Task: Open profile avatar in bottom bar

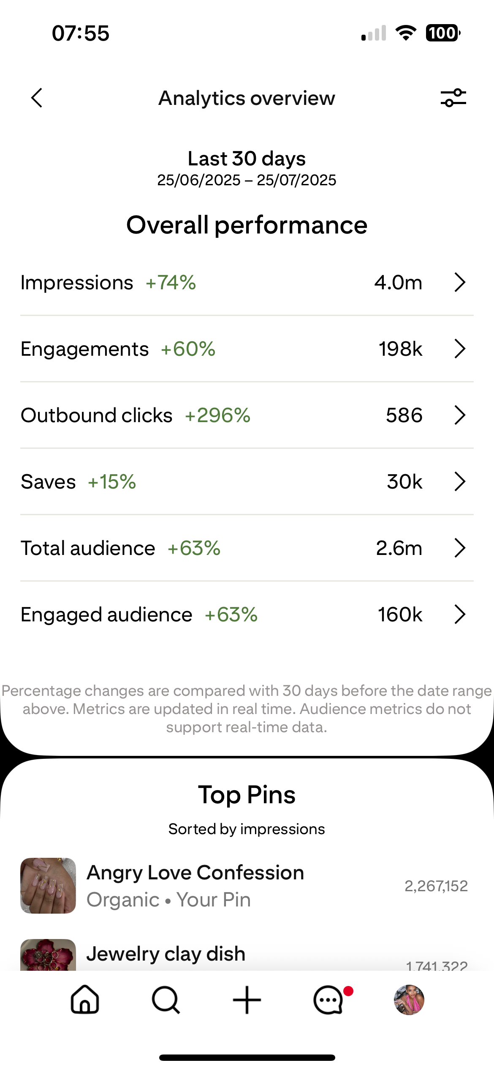Action: tap(409, 1000)
